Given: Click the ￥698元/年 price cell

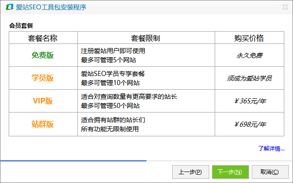Looking at the screenshot, I should (x=250, y=124).
